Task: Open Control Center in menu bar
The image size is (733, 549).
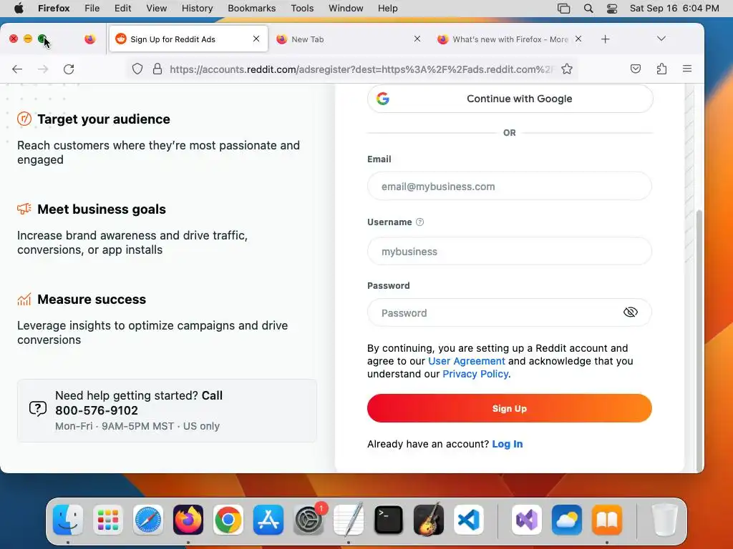Action: point(611,9)
